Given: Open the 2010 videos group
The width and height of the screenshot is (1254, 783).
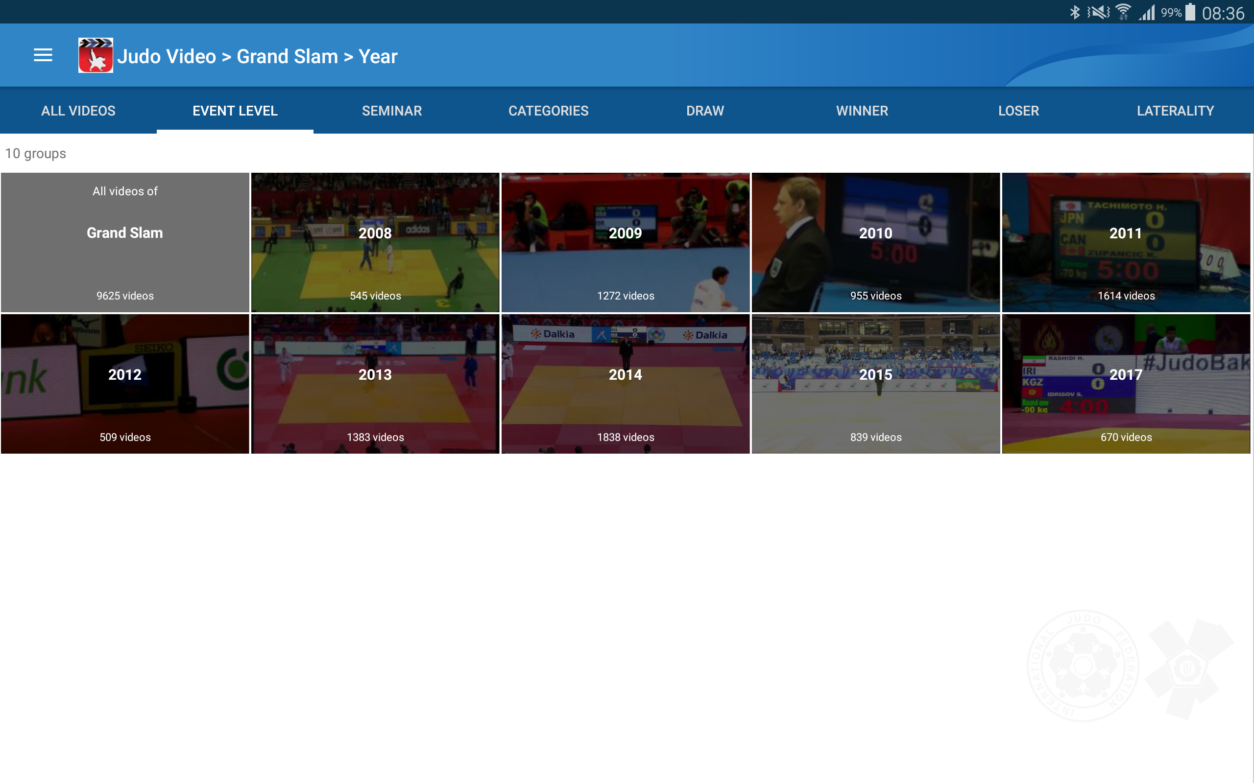Looking at the screenshot, I should [876, 242].
